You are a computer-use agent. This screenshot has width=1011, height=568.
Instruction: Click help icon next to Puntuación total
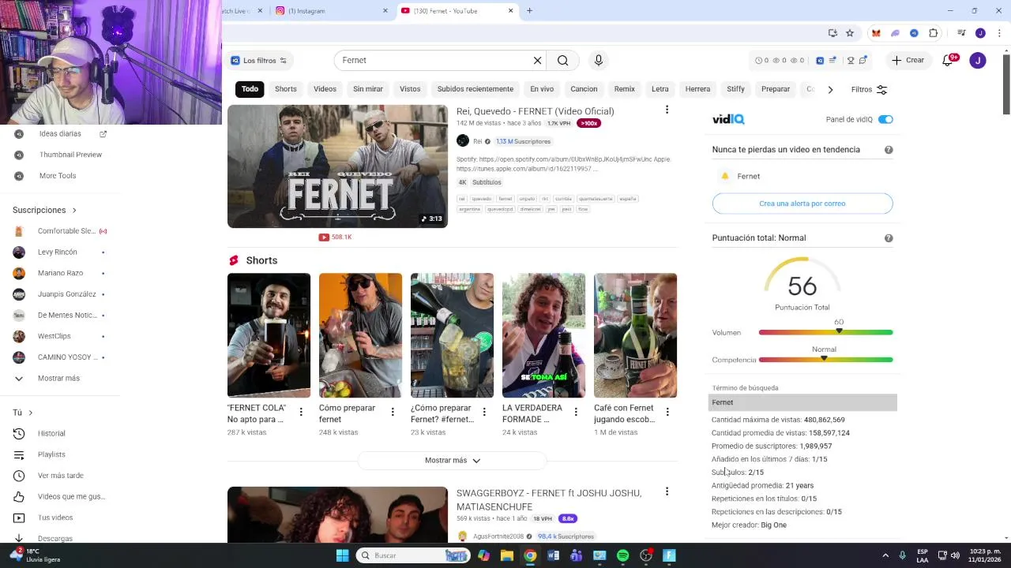pos(889,238)
